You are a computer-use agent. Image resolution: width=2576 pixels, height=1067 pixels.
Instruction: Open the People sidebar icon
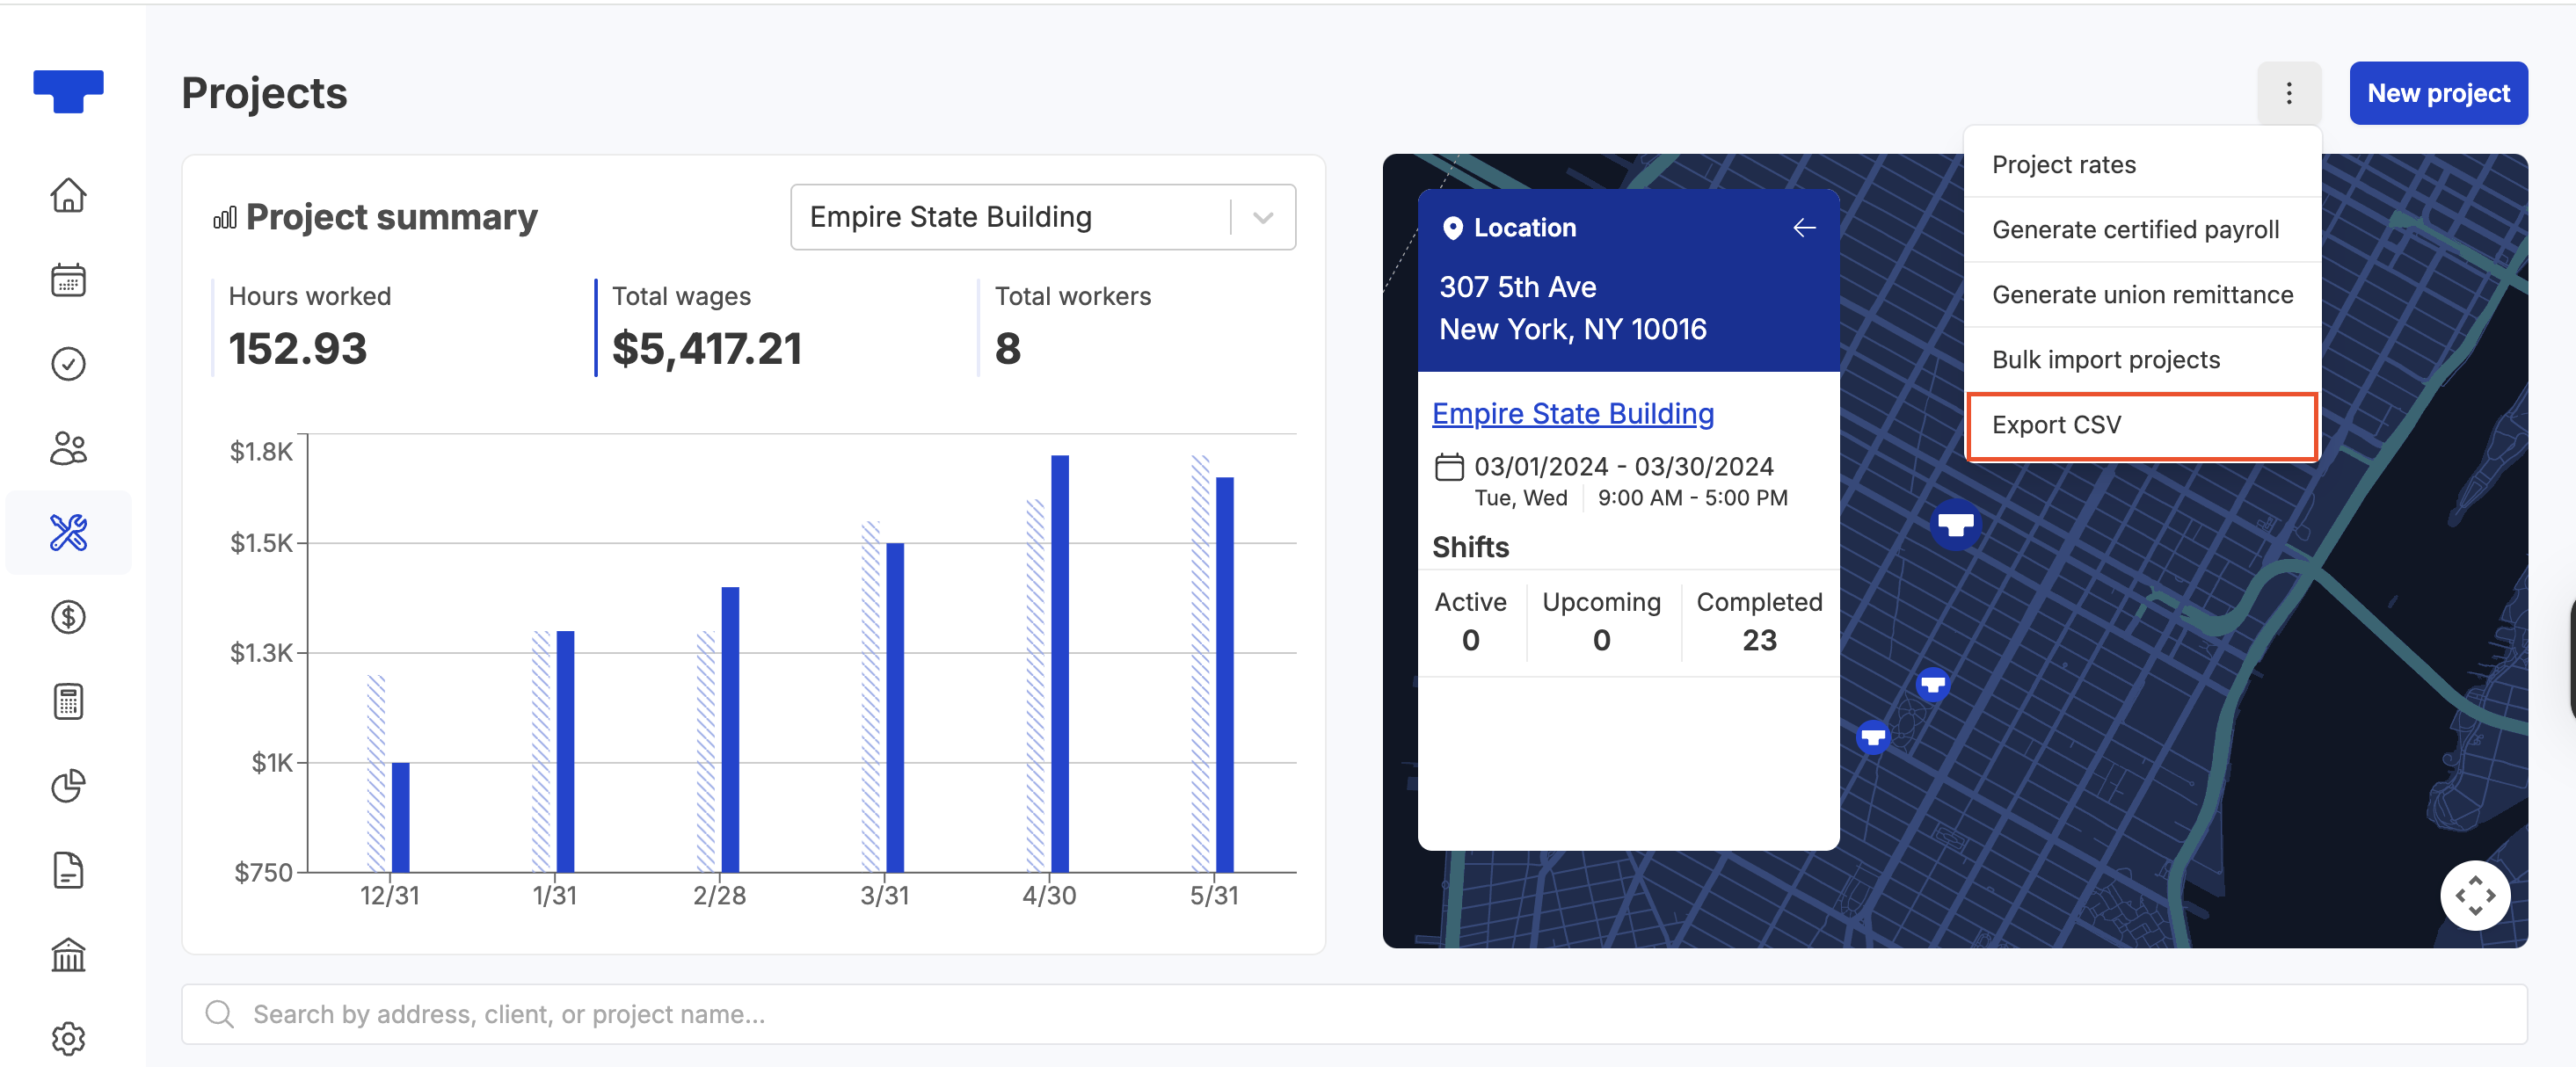click(68, 448)
